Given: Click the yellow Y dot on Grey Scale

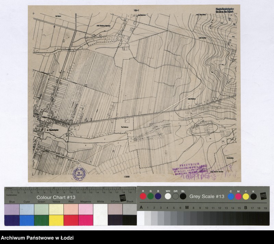Looking at the screenshot, I should coord(246,196).
